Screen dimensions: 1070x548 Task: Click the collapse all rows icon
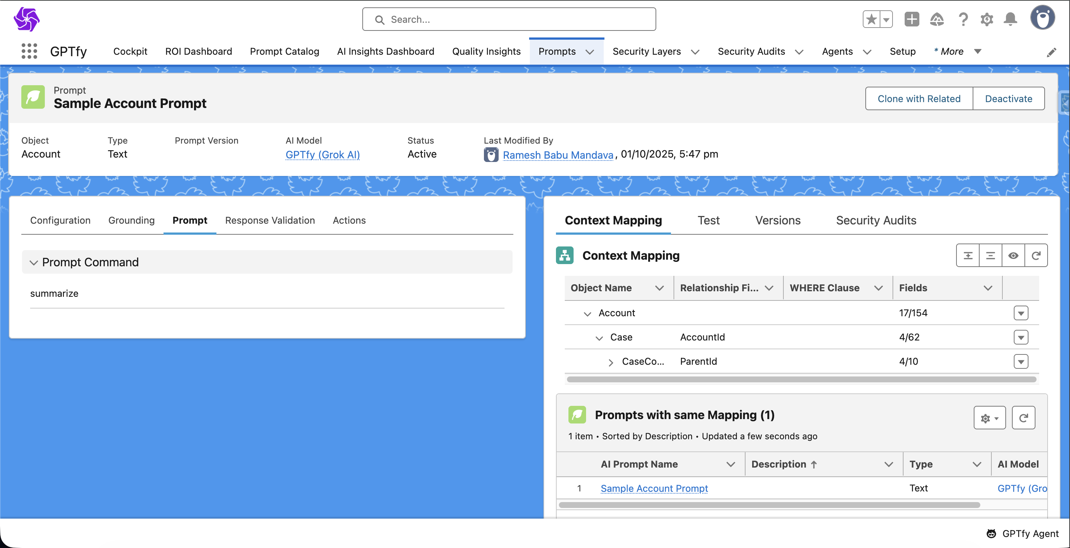pos(990,255)
